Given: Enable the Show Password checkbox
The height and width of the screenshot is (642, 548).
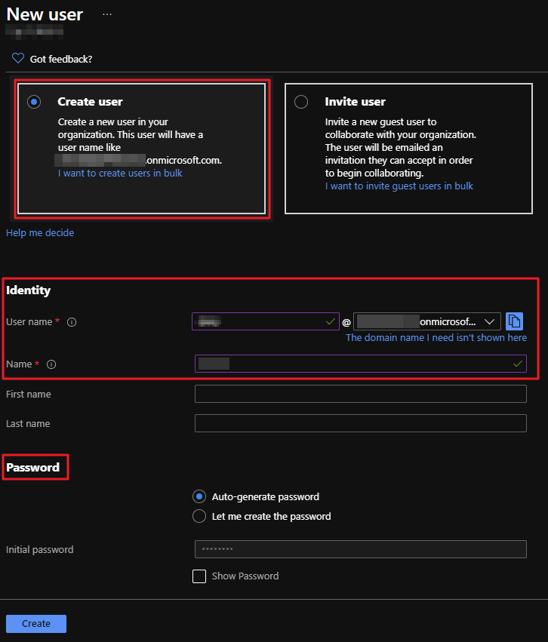Looking at the screenshot, I should (x=199, y=576).
